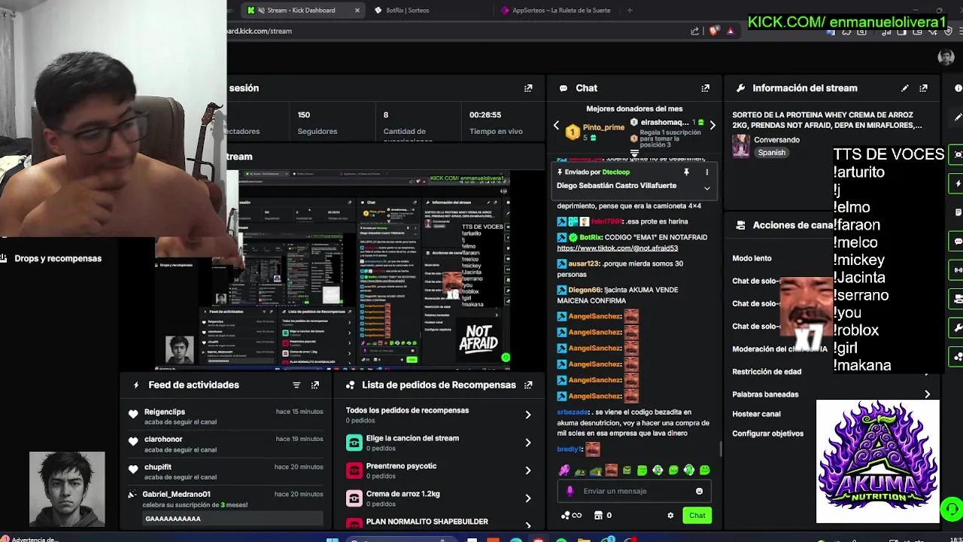Click the Spanish language tag
This screenshot has height=542, width=963.
(x=771, y=153)
